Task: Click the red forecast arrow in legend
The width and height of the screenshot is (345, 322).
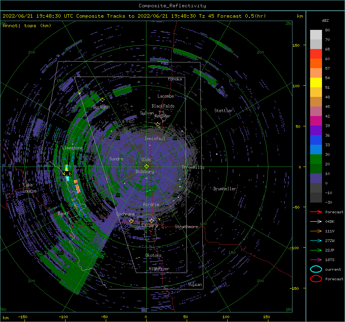Action: [316, 212]
